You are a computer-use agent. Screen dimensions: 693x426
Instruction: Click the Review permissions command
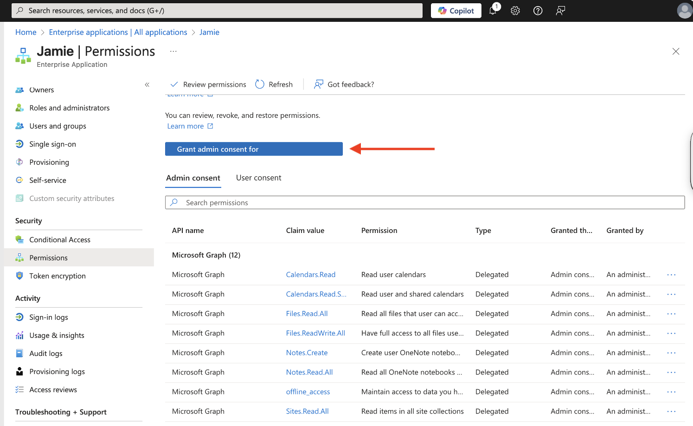pos(208,84)
